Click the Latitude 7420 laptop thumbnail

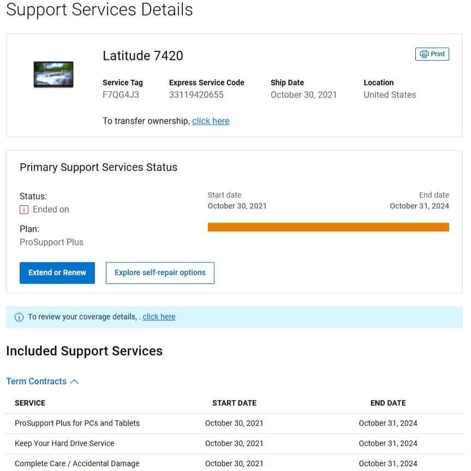53,75
